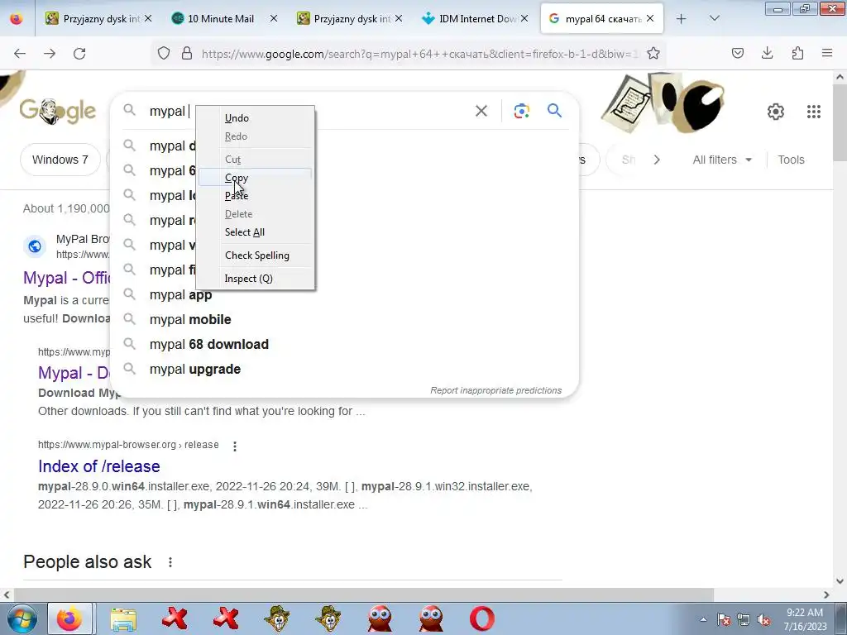Viewport: 847px width, 635px height.
Task: Click horizontal scrollbar right arrow
Action: pos(826,594)
